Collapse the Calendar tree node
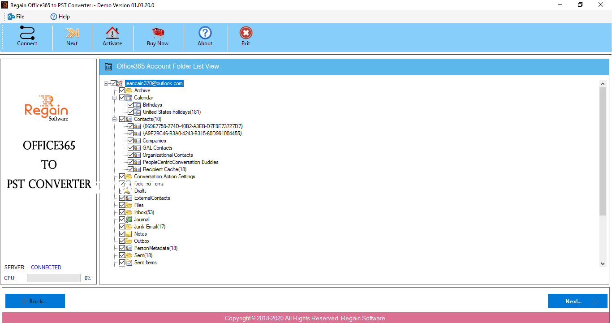This screenshot has height=323, width=612. tap(115, 98)
